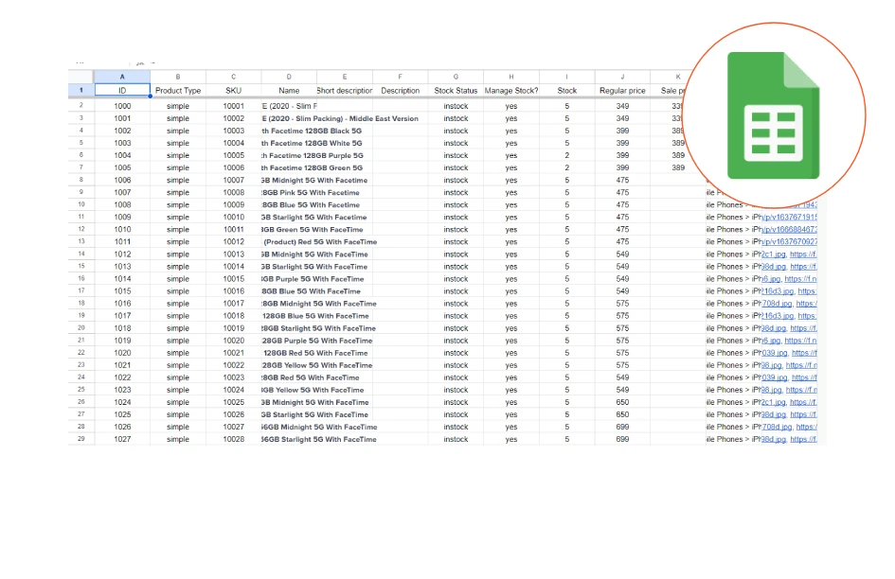Click the "yes" manage stock cell for ID 1011
The height and width of the screenshot is (579, 895).
tap(511, 242)
